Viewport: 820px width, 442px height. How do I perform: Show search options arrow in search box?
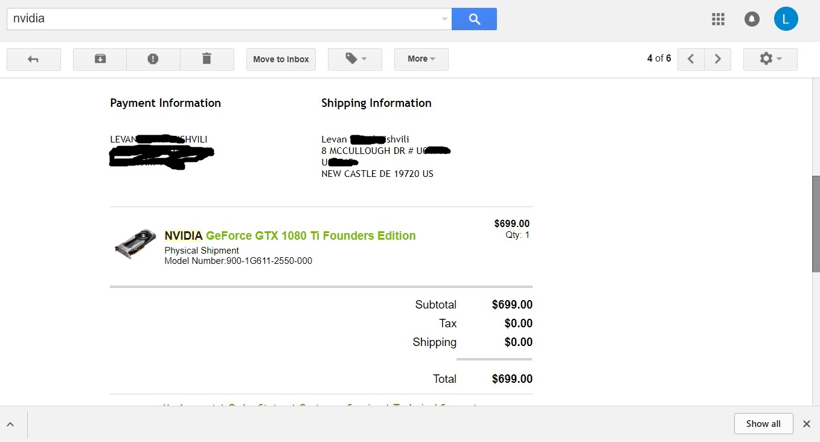(444, 19)
